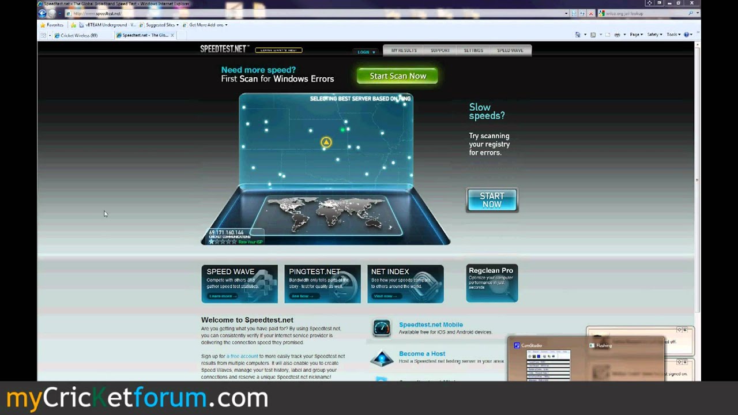Click the Speedtest.net Mobile link
The width and height of the screenshot is (738, 415).
click(431, 325)
